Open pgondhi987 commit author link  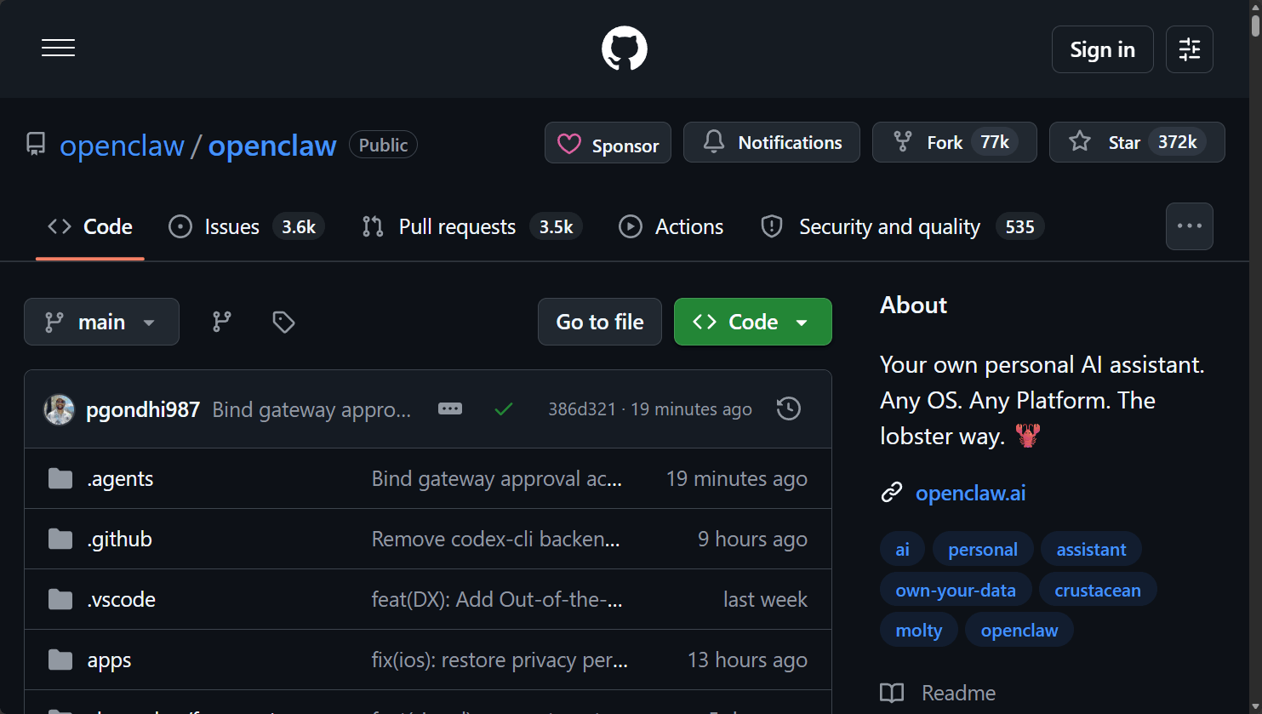[143, 409]
